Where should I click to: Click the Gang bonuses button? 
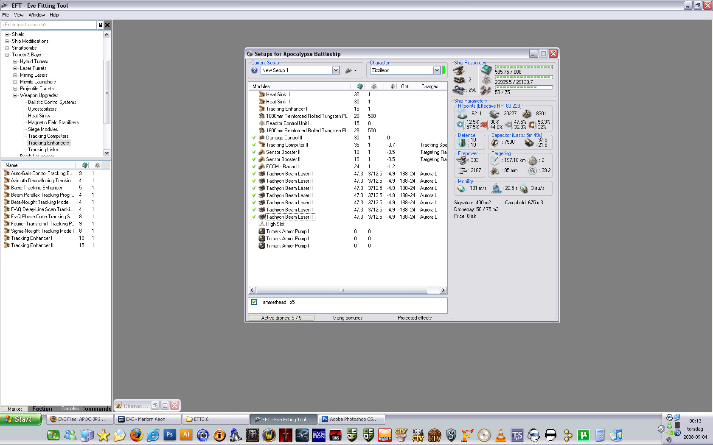tap(348, 318)
